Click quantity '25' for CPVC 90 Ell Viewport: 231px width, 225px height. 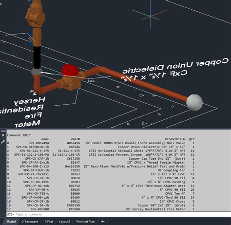pyautogui.click(x=192, y=190)
